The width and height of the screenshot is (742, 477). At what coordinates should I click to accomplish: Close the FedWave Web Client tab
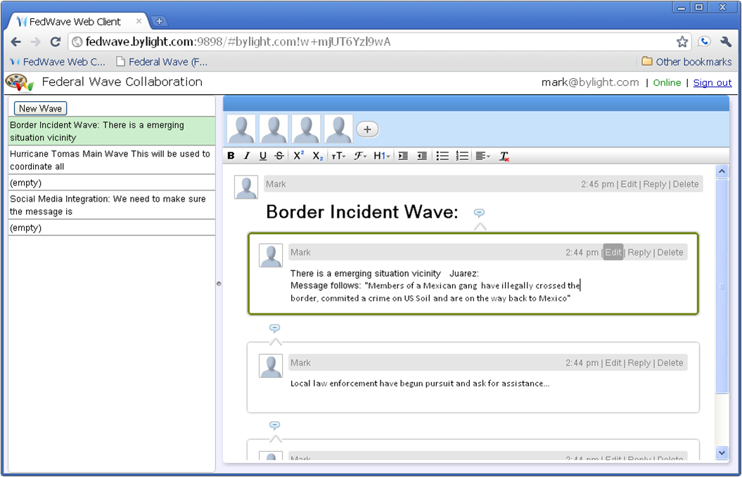click(139, 21)
